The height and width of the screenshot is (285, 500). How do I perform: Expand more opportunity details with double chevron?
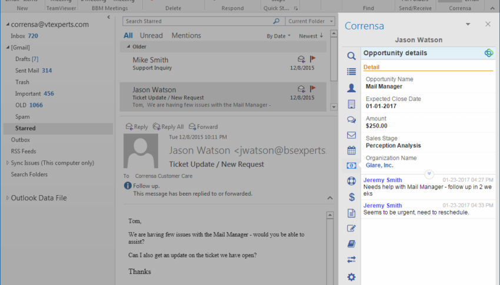pyautogui.click(x=429, y=174)
